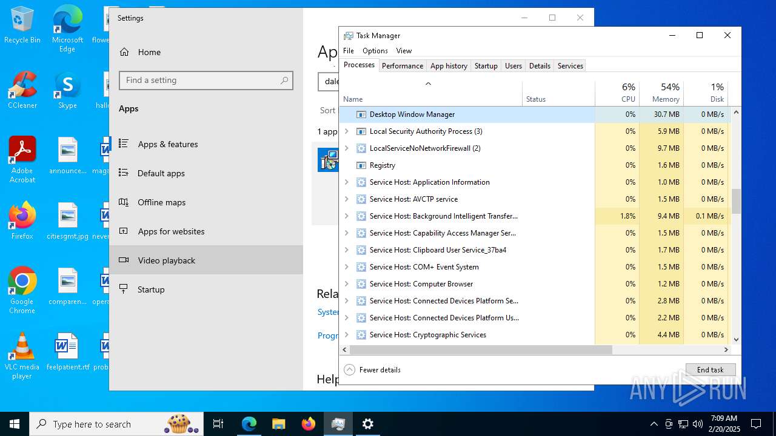
Task: Click the taskbar search box
Action: pyautogui.click(x=116, y=424)
